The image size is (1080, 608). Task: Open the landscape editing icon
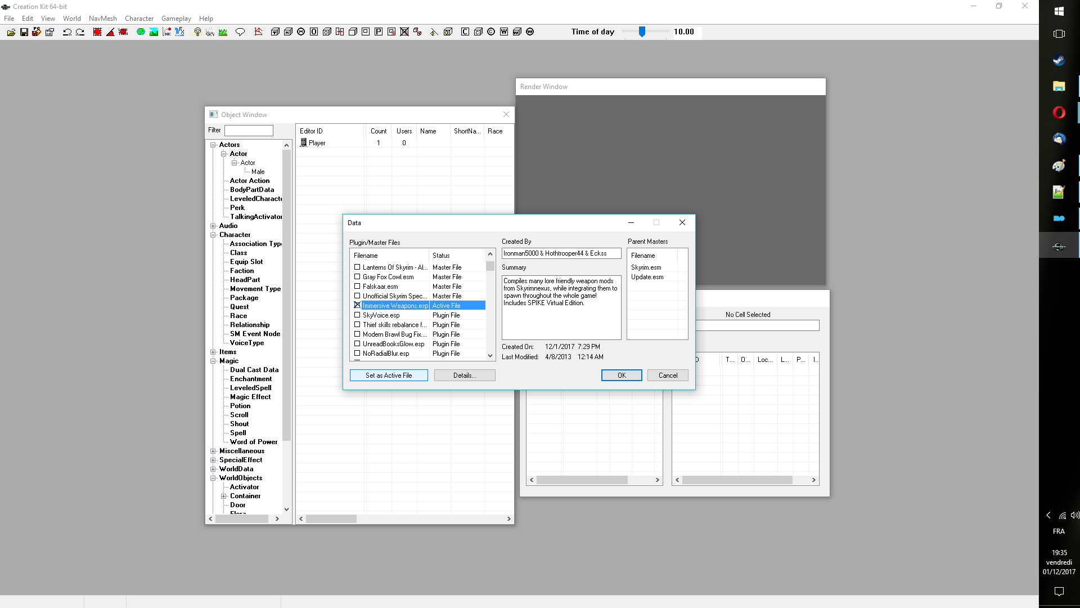click(x=154, y=32)
